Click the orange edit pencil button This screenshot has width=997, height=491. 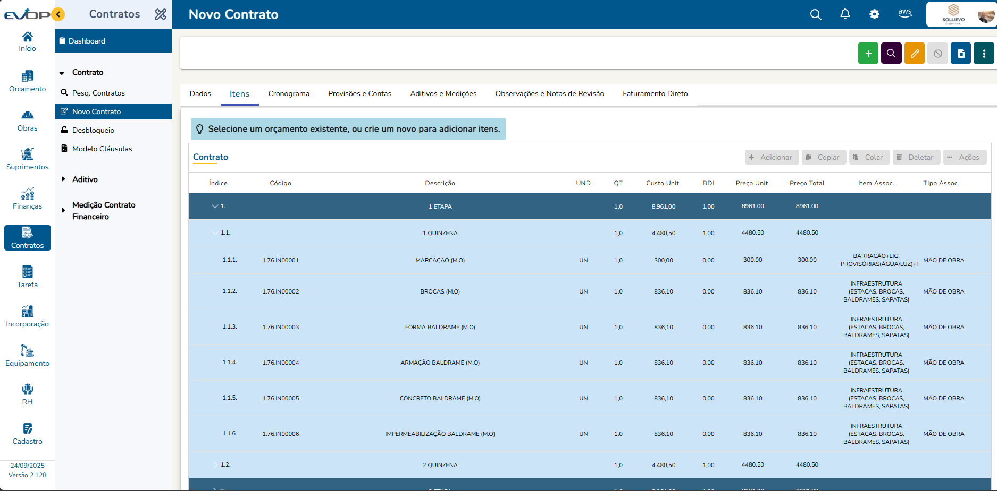click(915, 54)
